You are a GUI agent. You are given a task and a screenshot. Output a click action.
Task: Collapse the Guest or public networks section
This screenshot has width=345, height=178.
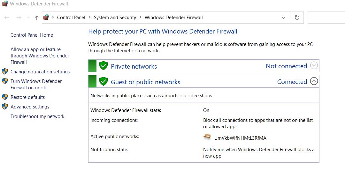pyautogui.click(x=314, y=81)
